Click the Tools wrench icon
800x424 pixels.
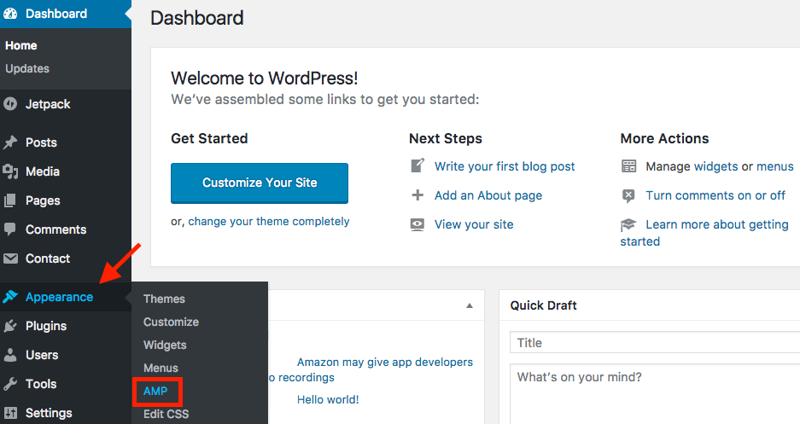tap(10, 384)
